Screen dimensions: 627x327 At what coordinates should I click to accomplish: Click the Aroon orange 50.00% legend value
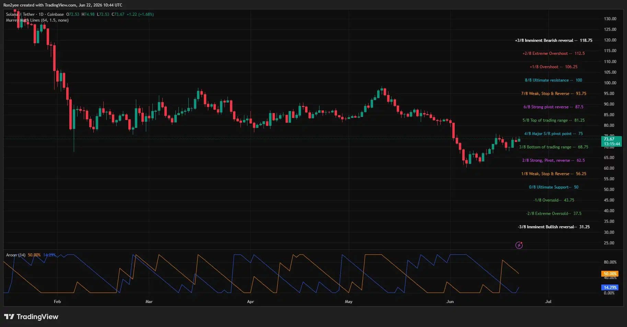pyautogui.click(x=34, y=255)
